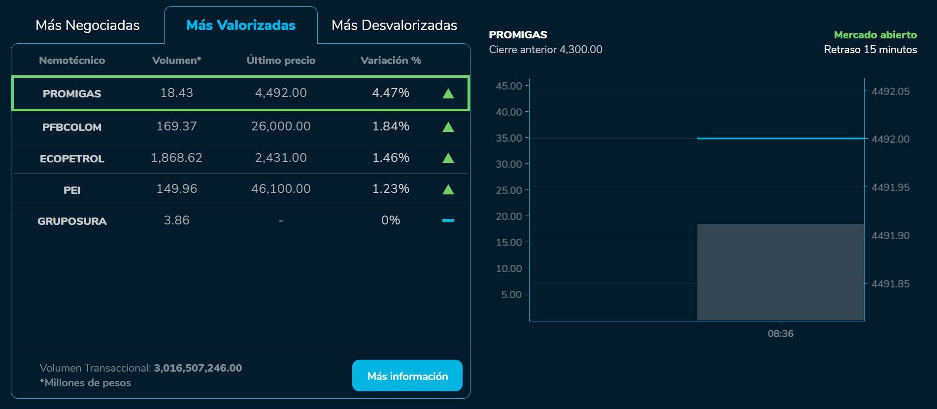
Task: Click the Volumen column header
Action: click(x=176, y=61)
